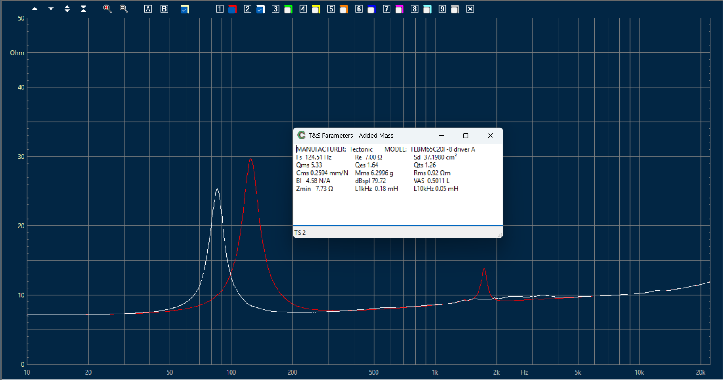
Task: Click the scale down arrow icon
Action: pos(51,9)
